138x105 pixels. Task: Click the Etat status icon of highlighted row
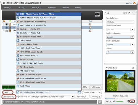(90, 27)
